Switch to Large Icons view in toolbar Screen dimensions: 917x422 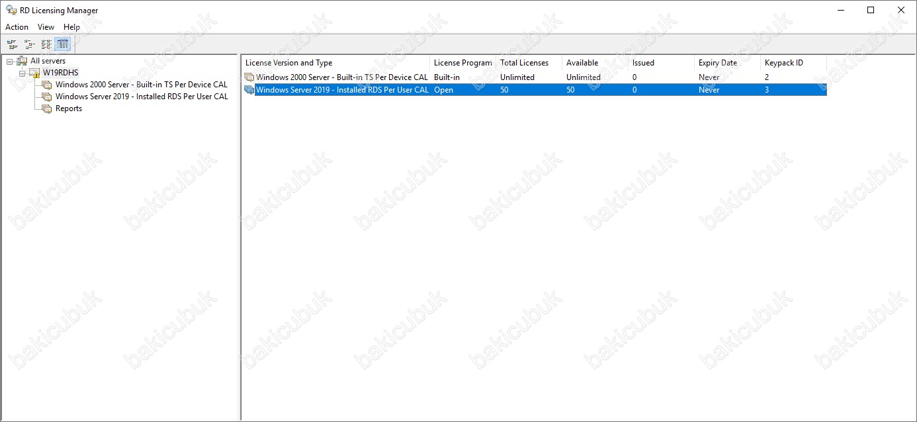point(13,44)
